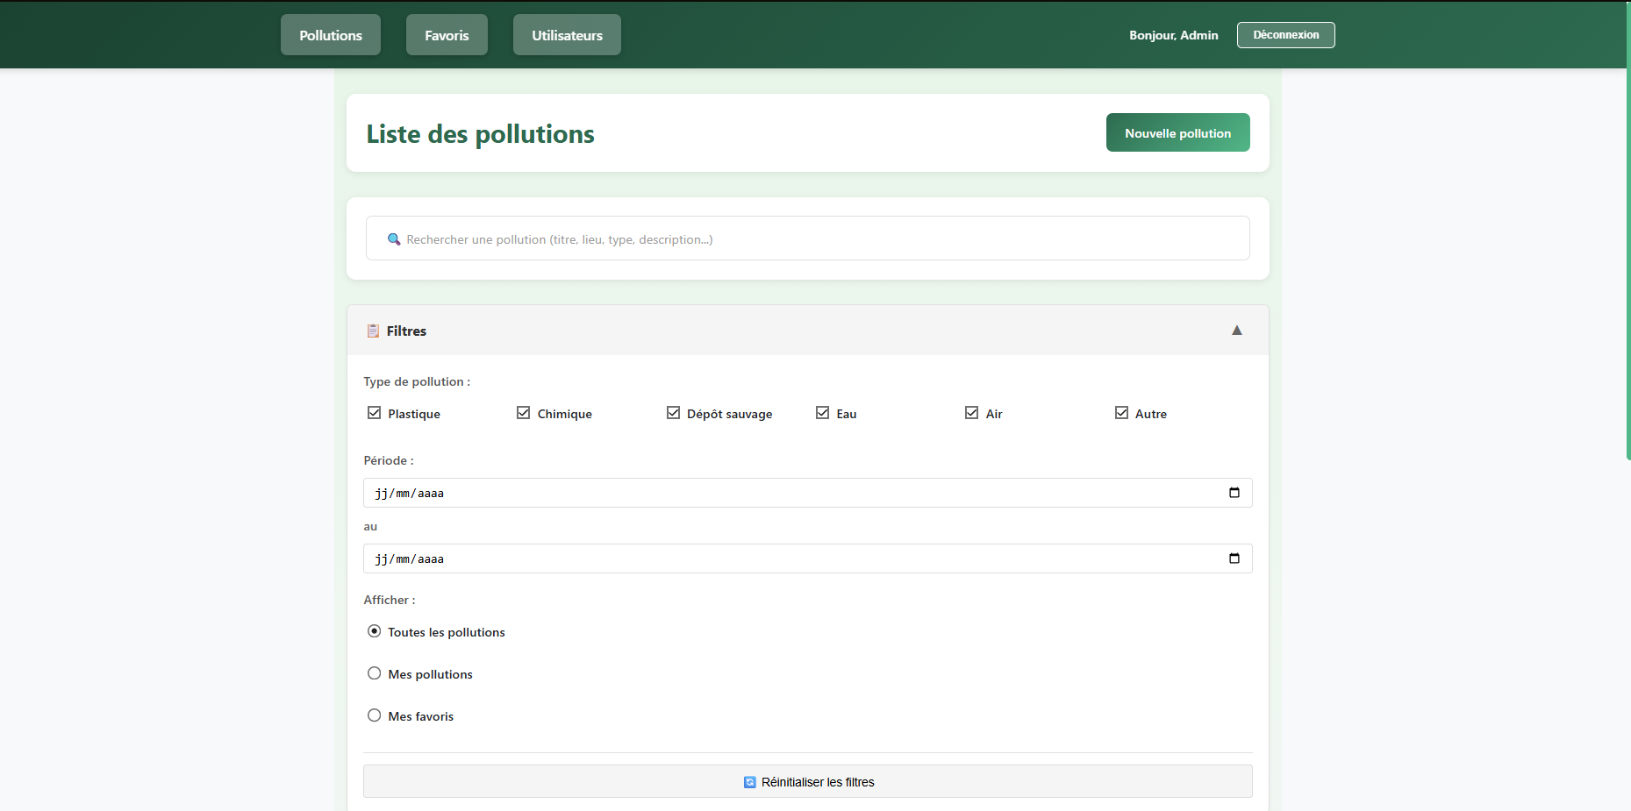Image resolution: width=1631 pixels, height=811 pixels.
Task: Click the search magnifier icon
Action: click(394, 239)
